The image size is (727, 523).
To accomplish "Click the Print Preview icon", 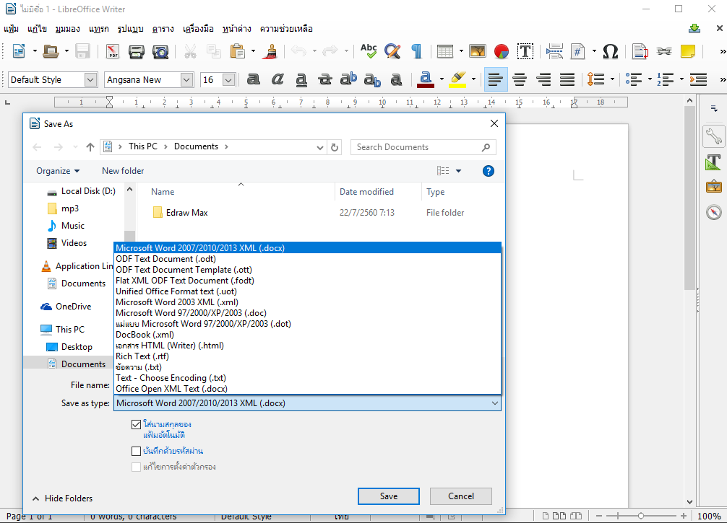I will click(x=160, y=51).
